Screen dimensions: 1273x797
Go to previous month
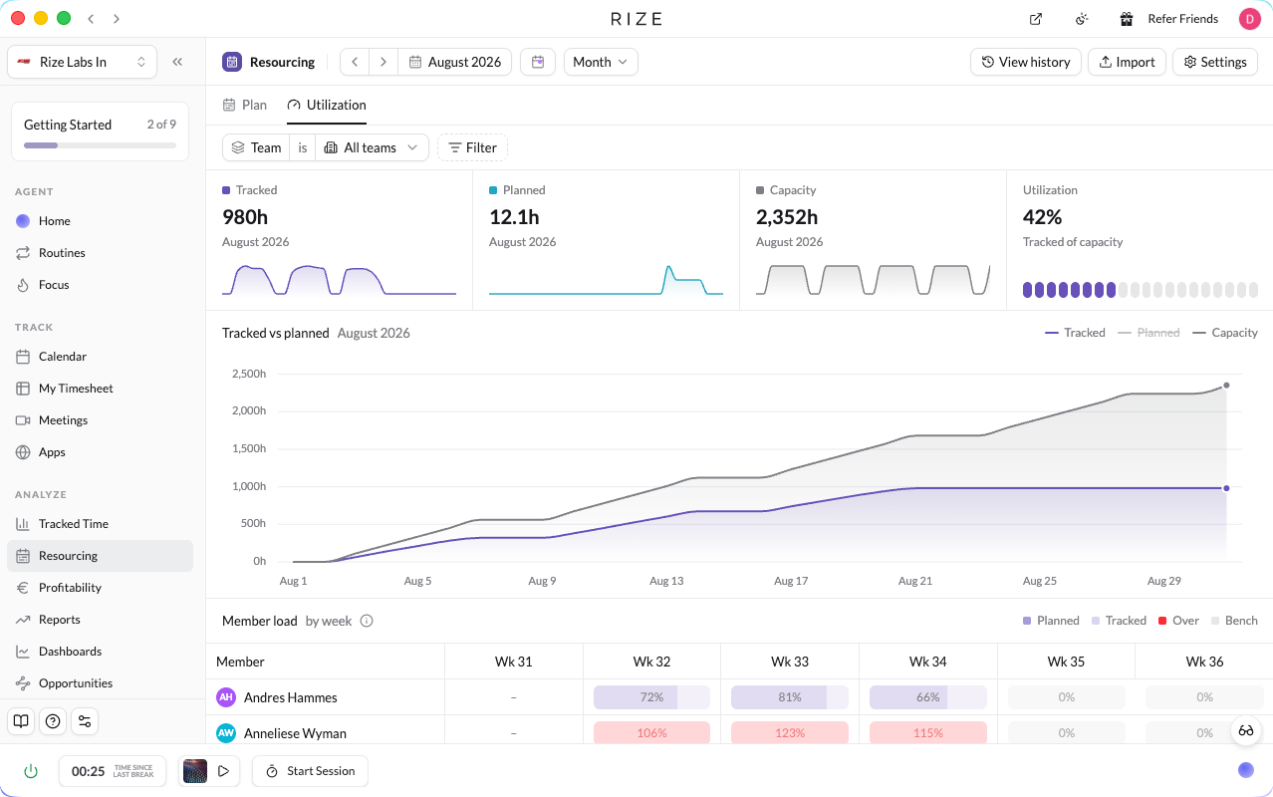355,62
